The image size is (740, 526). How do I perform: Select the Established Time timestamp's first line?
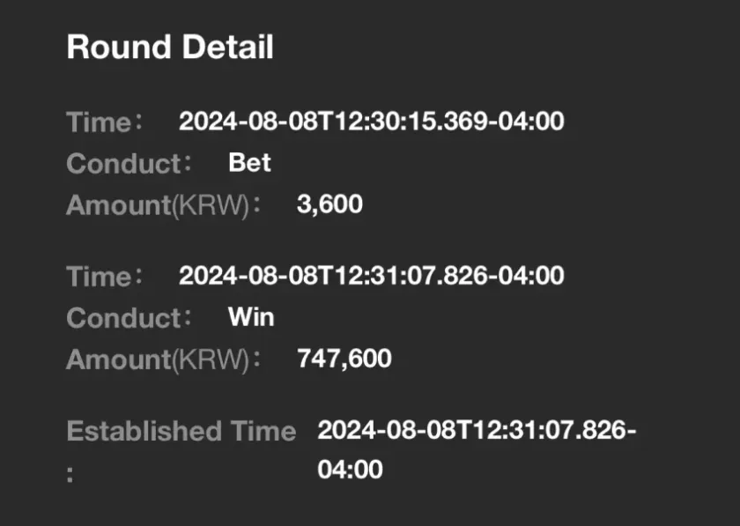click(x=477, y=431)
